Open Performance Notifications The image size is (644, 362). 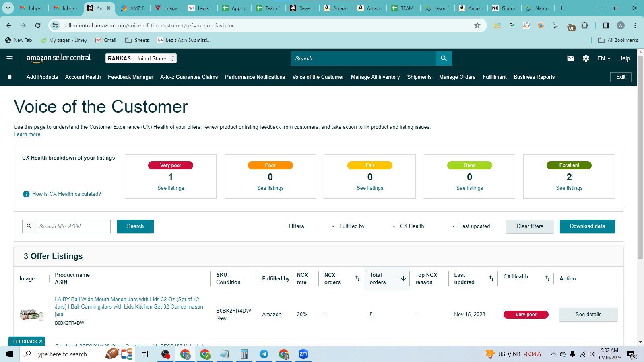click(255, 77)
